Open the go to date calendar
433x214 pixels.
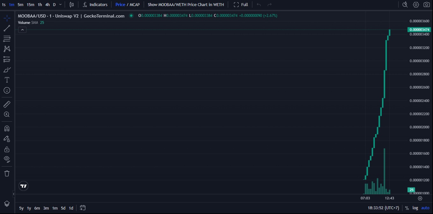point(83,208)
